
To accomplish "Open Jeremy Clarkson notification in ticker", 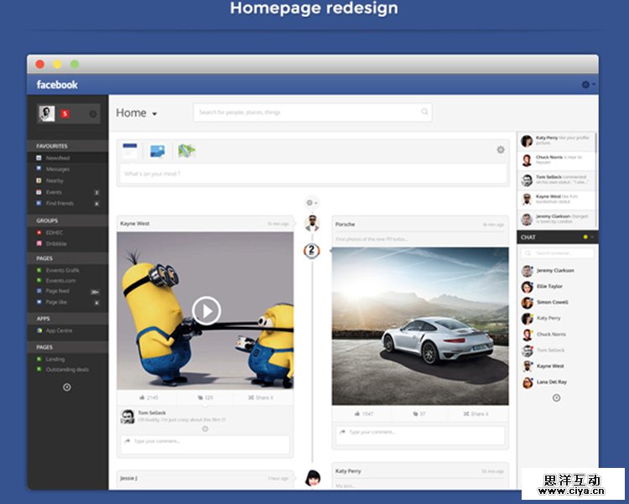I will point(556,219).
